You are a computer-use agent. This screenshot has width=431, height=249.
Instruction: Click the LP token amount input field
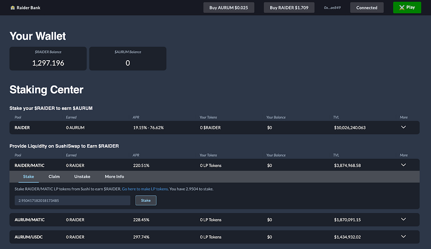point(72,200)
